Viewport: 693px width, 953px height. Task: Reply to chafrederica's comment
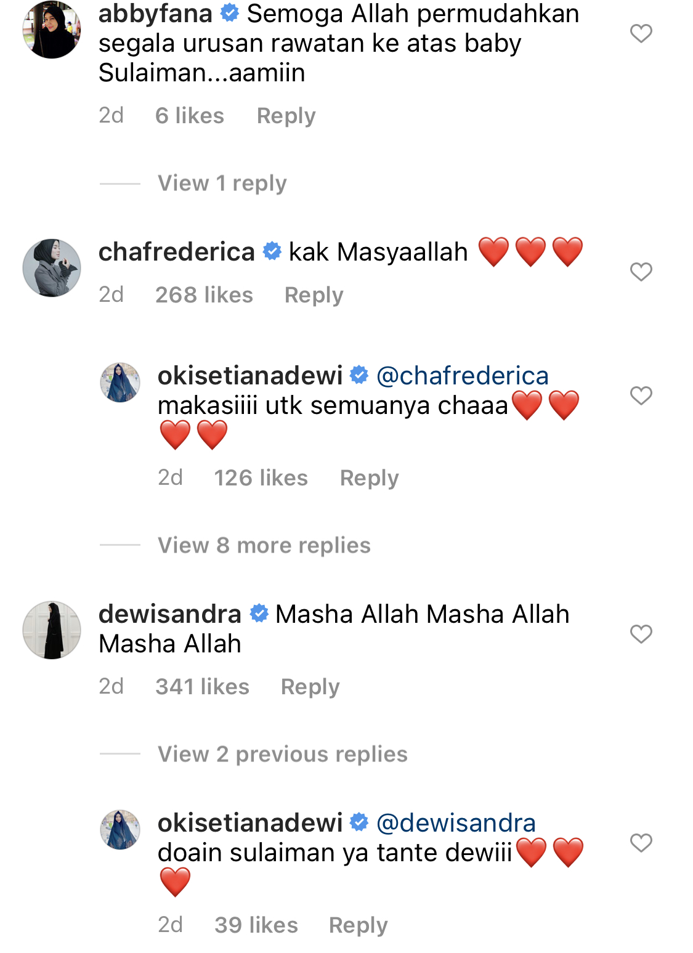click(x=314, y=295)
